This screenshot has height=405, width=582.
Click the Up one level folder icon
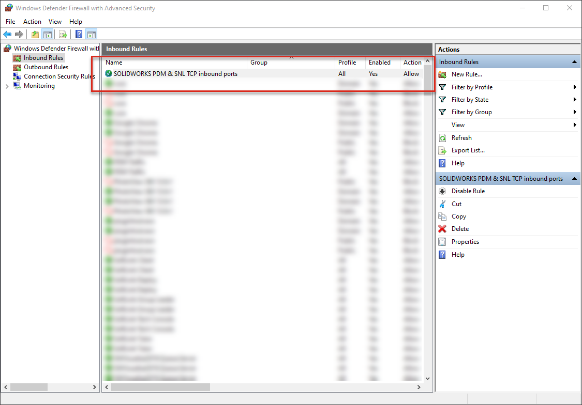(x=35, y=35)
